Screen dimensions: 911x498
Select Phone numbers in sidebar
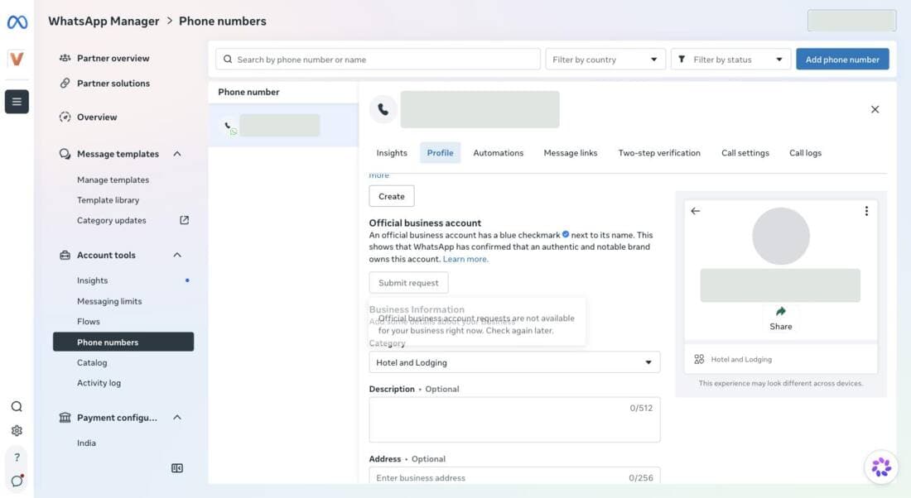point(123,342)
